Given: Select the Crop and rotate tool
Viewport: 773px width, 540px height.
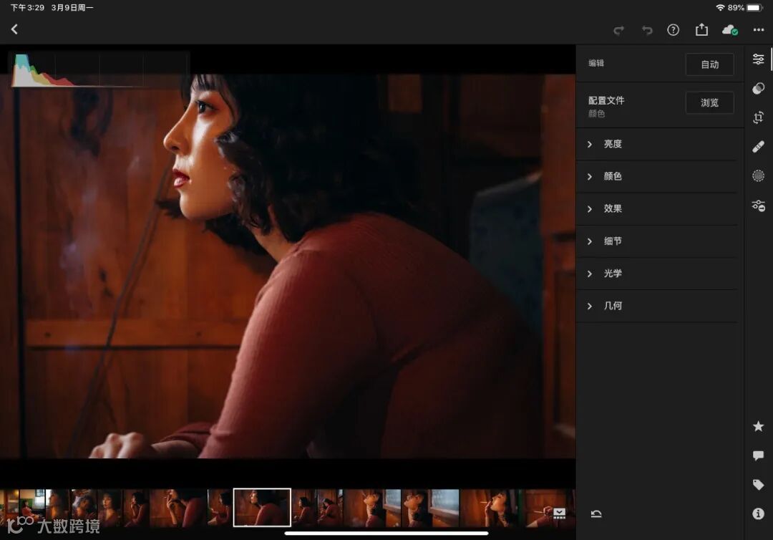Looking at the screenshot, I should pyautogui.click(x=758, y=117).
